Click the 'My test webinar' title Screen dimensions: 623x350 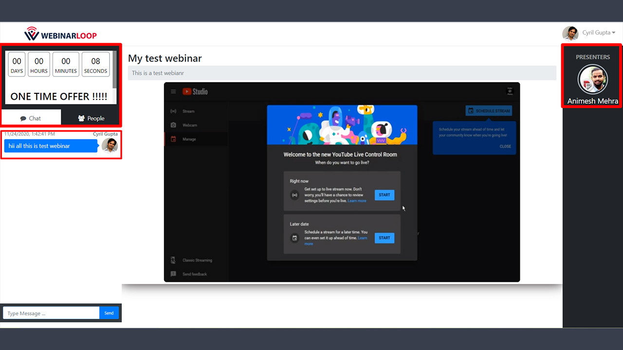click(165, 58)
